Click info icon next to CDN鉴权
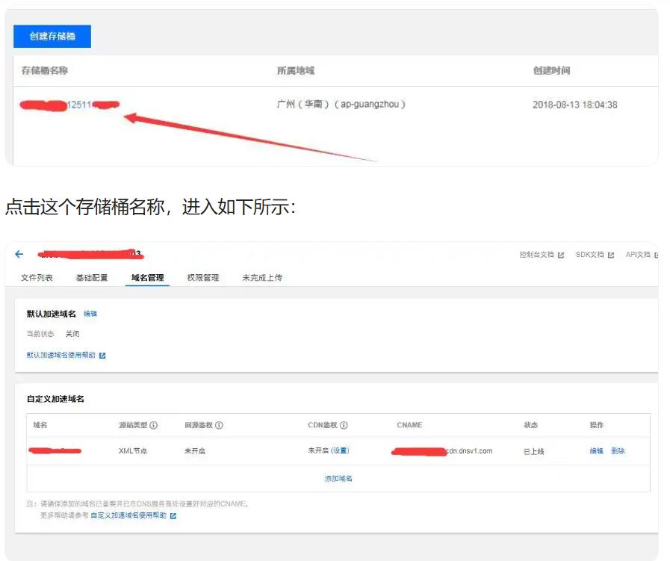Screen dimensions: 670x561 pyautogui.click(x=344, y=426)
